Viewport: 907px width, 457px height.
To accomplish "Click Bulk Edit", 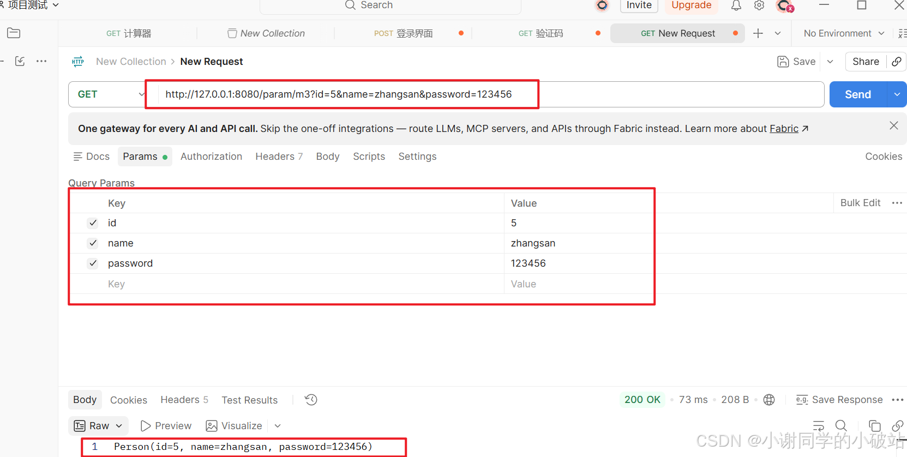I will [860, 203].
